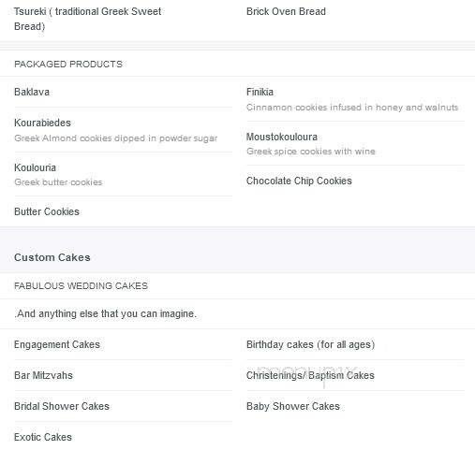
Task: Choose Butter Cookies from packaged products
Action: [x=47, y=211]
